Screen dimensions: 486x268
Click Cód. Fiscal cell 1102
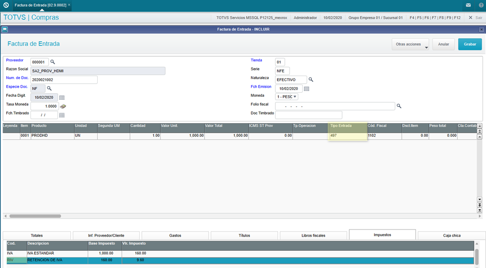(384, 136)
